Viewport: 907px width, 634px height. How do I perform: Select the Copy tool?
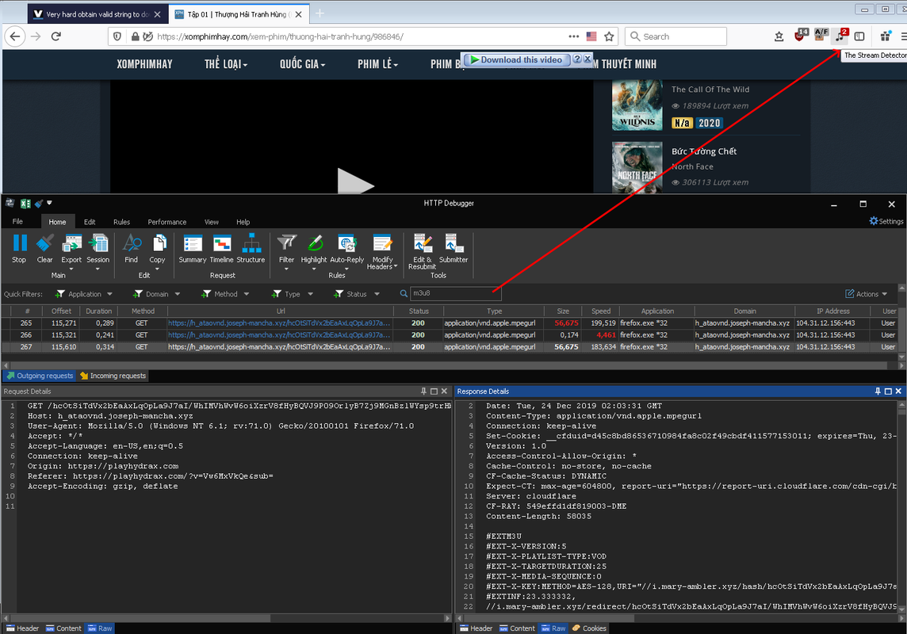[157, 252]
